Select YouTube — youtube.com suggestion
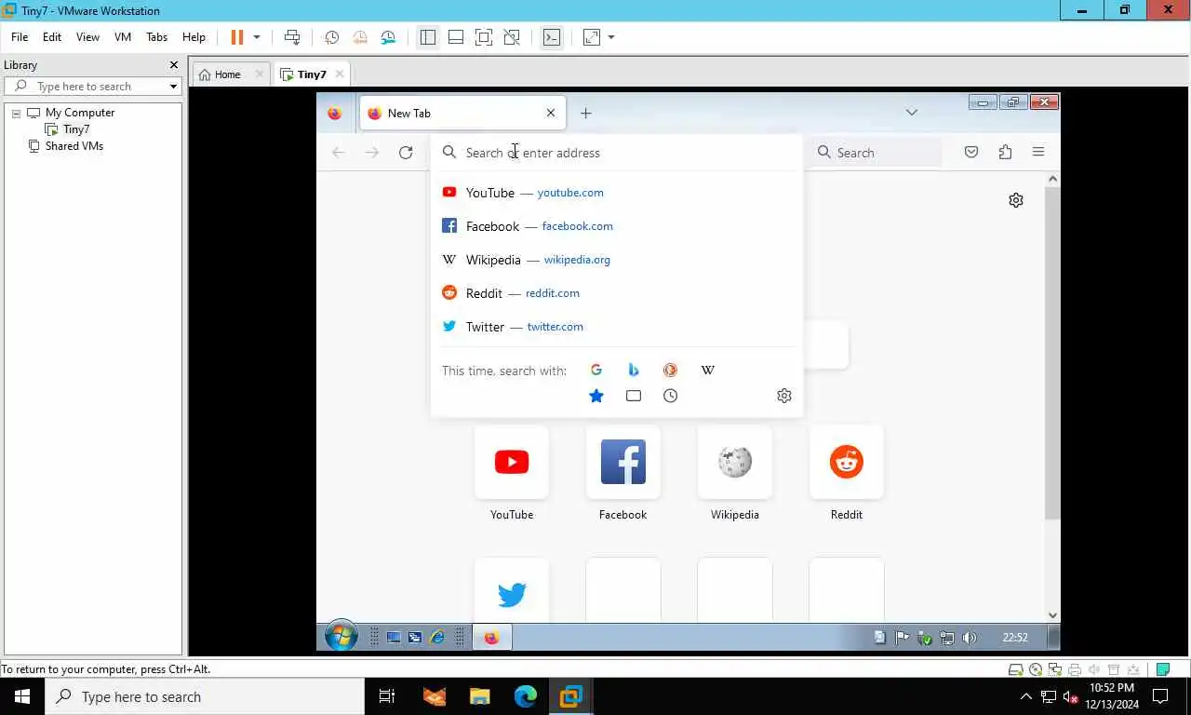The image size is (1191, 715). click(x=617, y=193)
